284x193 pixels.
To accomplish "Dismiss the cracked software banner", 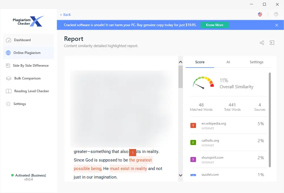I will coord(277,25).
